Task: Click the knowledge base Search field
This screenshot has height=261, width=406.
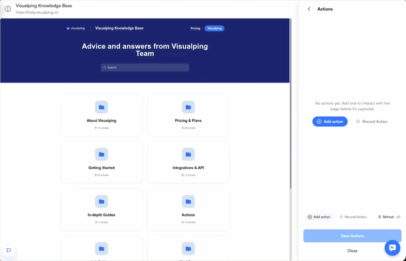Action: point(145,67)
